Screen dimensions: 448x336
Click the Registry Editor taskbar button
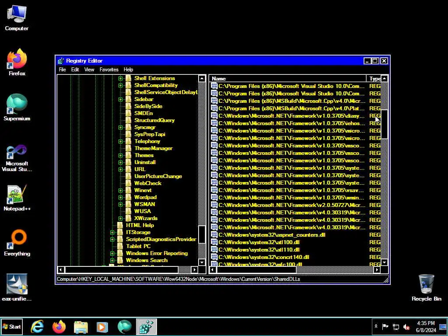[x=146, y=326]
